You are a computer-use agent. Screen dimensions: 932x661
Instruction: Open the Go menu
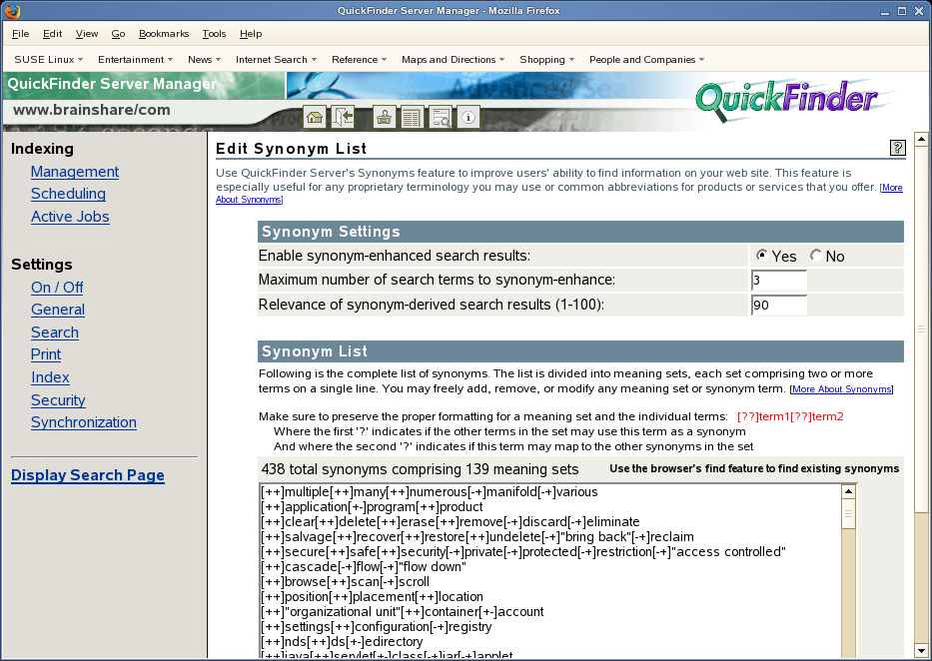click(118, 34)
